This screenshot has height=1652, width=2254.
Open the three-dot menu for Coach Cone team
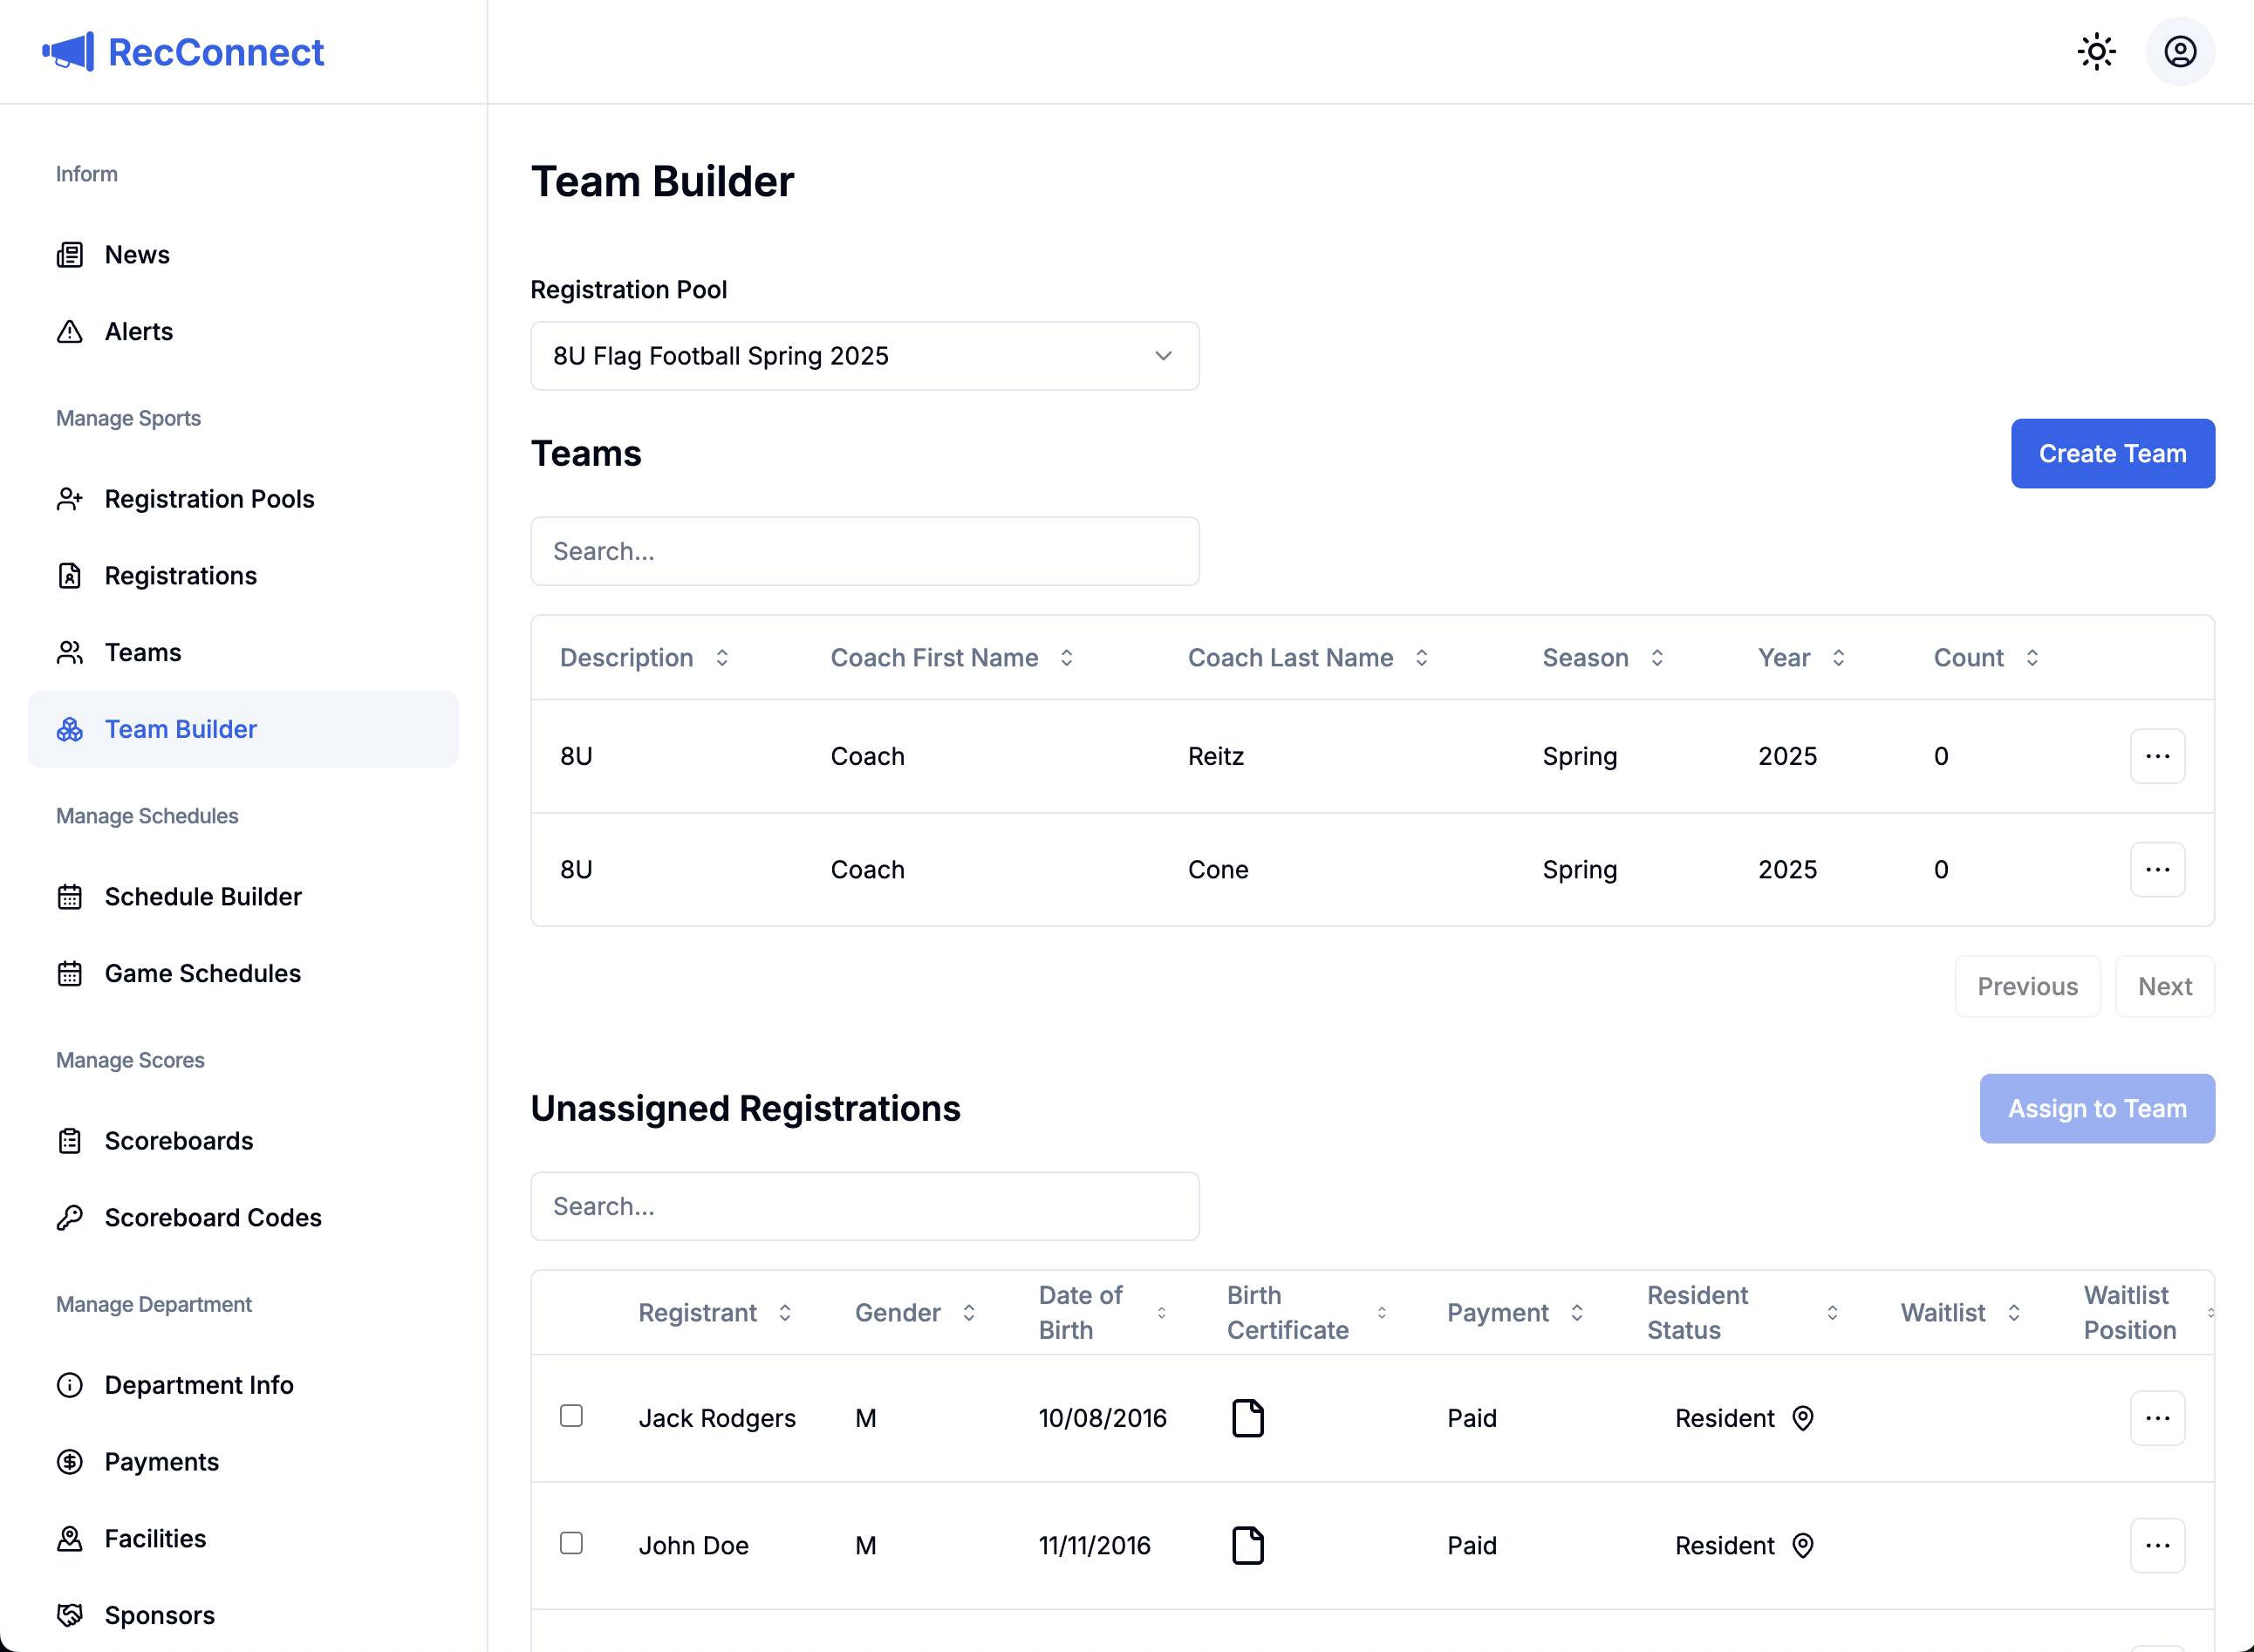(2156, 869)
